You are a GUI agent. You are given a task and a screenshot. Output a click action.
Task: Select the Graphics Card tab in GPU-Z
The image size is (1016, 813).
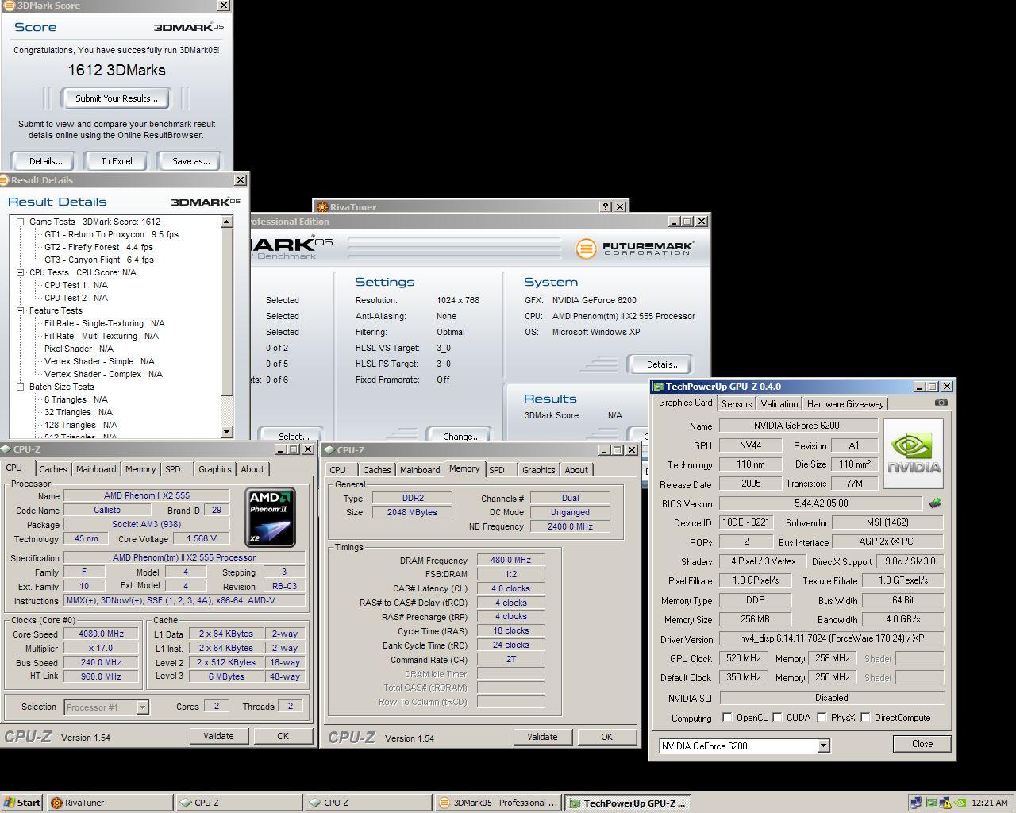(686, 403)
